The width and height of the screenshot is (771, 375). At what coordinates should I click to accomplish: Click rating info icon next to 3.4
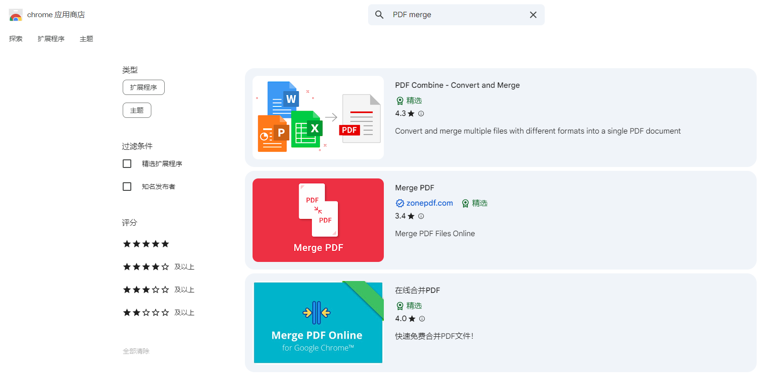click(x=421, y=216)
